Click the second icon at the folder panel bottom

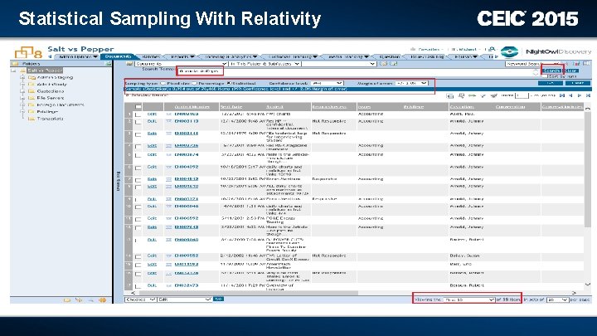pyautogui.click(x=79, y=300)
